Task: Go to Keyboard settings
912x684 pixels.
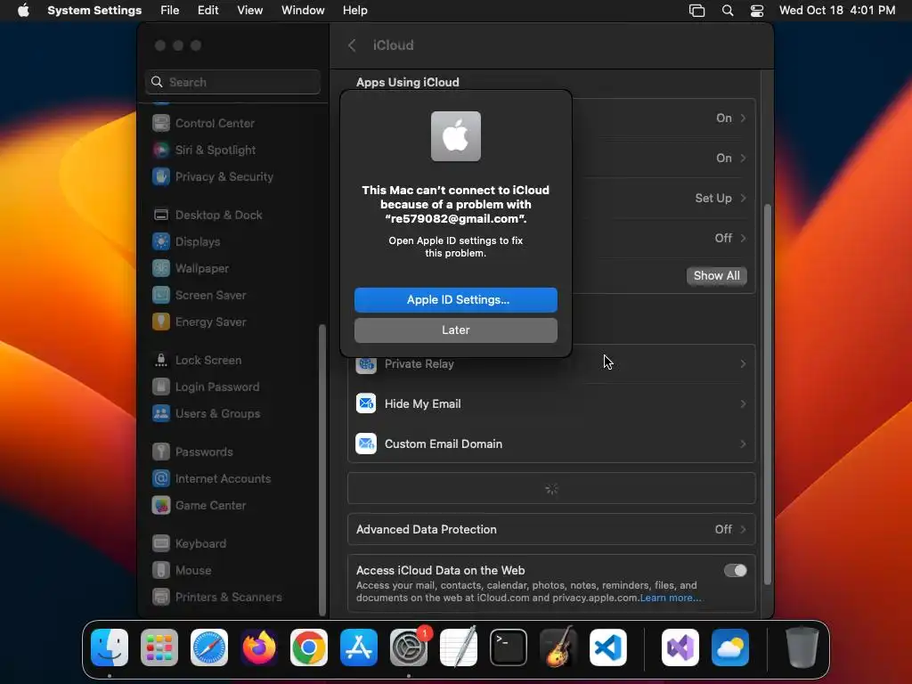Action: click(189, 544)
